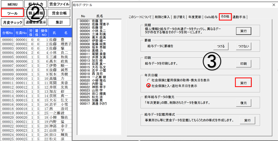Screen dimensions: 278x141
Task: Open 賃金ファイル button
Action: click(59, 4)
